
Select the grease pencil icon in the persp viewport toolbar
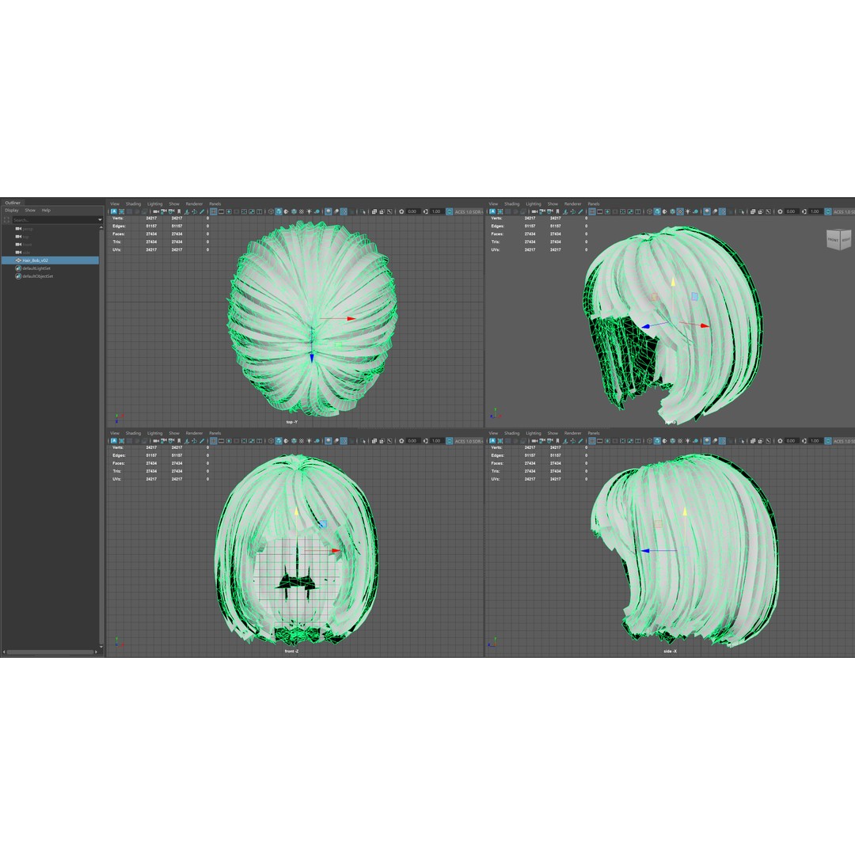(579, 211)
